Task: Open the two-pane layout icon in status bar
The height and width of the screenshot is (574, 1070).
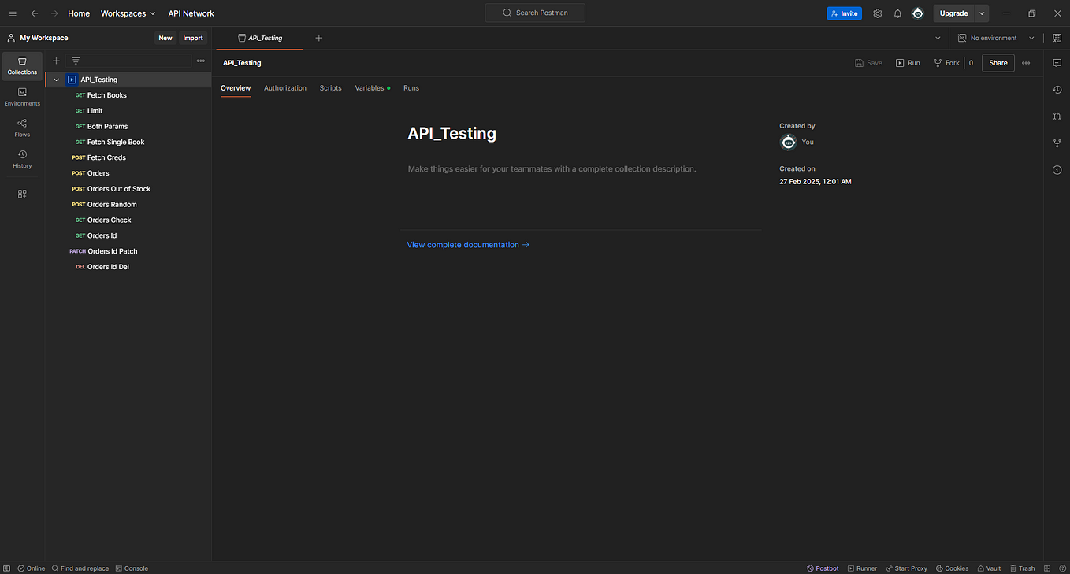Action: point(1048,568)
